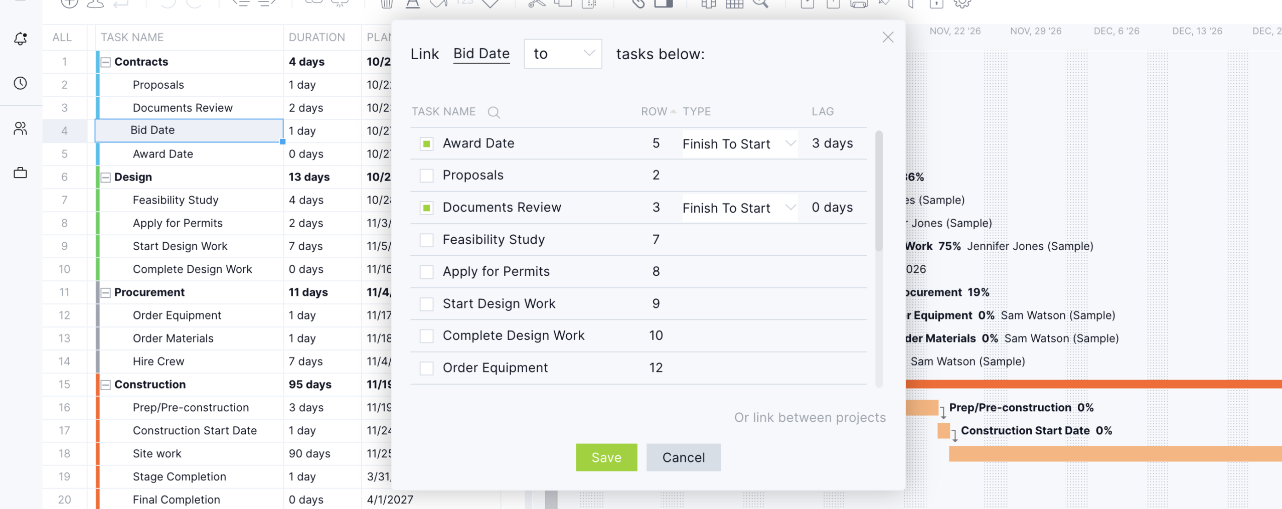This screenshot has height=509, width=1282.
Task: Uncheck the Award Date checkbox
Action: coord(426,144)
